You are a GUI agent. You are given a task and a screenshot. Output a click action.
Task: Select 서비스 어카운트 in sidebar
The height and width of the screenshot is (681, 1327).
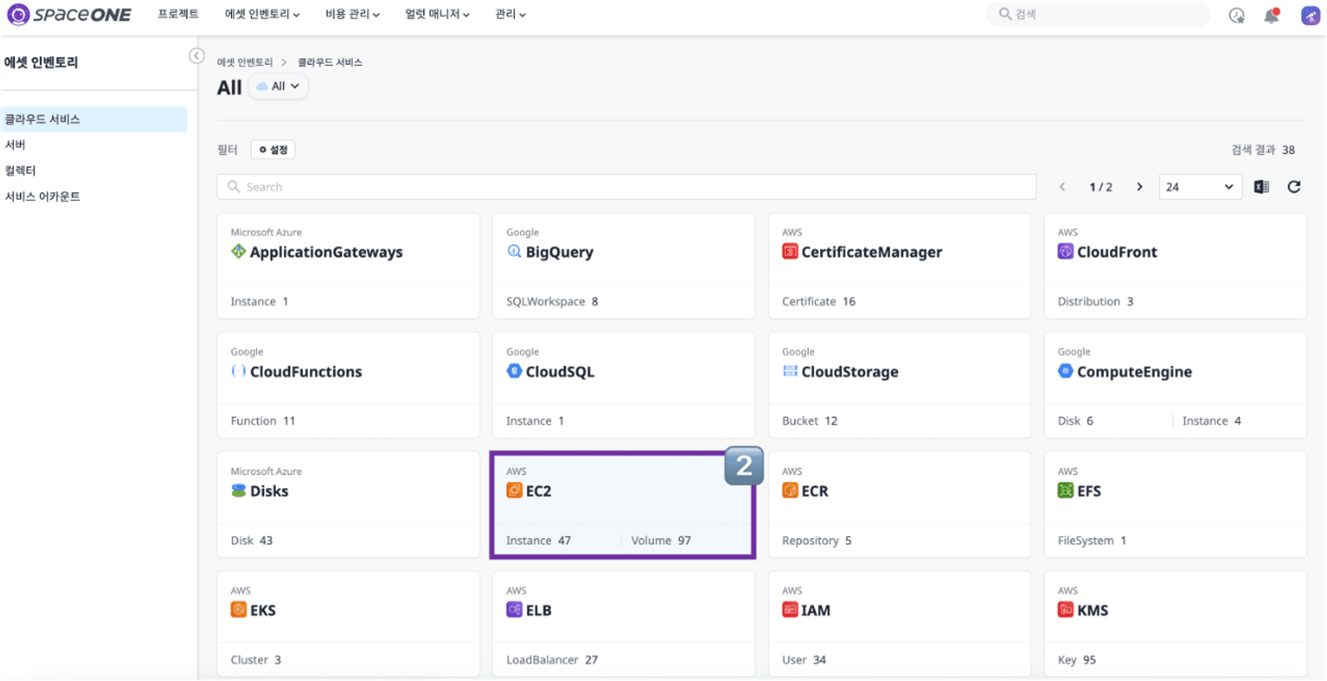point(42,196)
